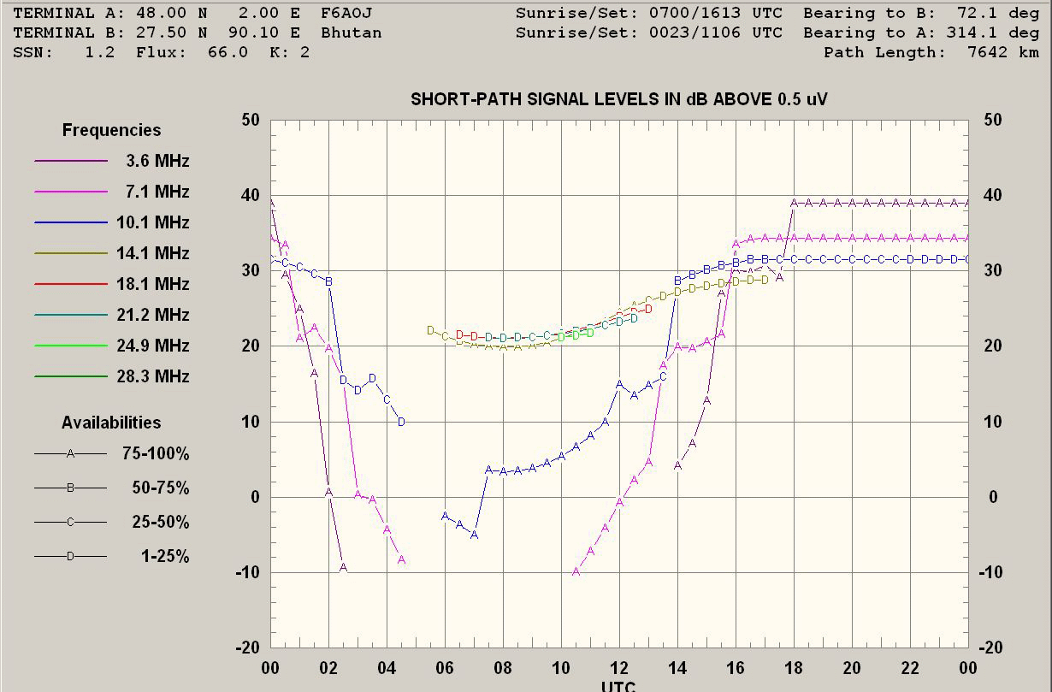Click the Availabilities legend heading
1052x692 pixels.
tap(111, 423)
